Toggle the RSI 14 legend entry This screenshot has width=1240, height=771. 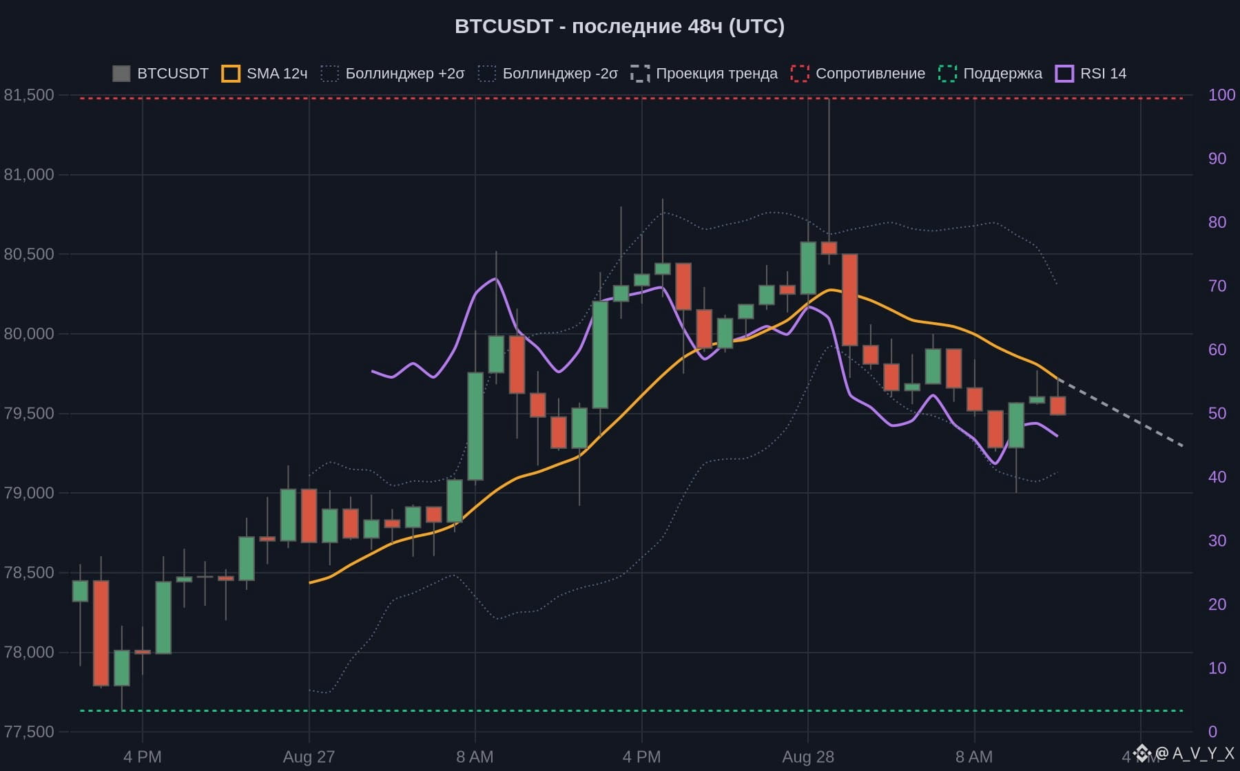pyautogui.click(x=1091, y=74)
